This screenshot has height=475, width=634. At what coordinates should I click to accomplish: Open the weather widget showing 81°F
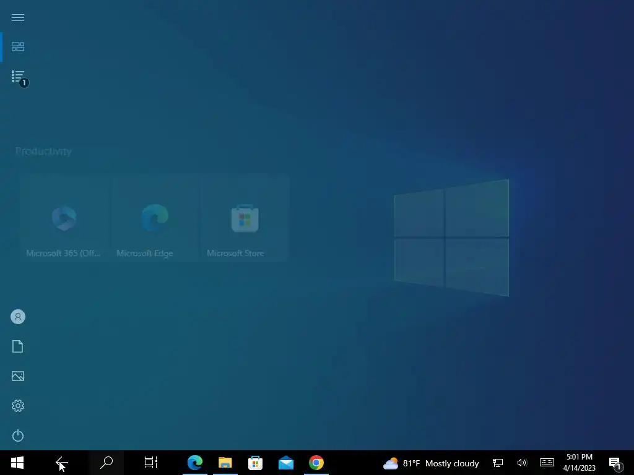(x=431, y=463)
